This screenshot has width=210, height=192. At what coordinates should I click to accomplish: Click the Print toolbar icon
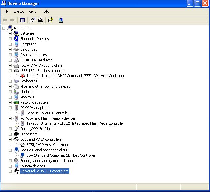click(x=40, y=20)
